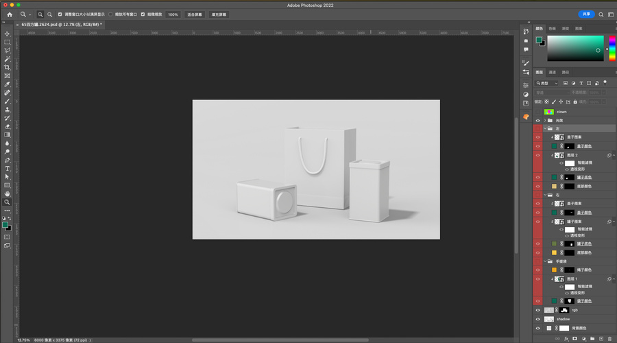This screenshot has width=617, height=343.
Task: Expand the 光效 group
Action: [545, 121]
